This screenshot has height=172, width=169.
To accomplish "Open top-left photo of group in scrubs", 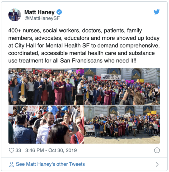I will coord(46,86).
